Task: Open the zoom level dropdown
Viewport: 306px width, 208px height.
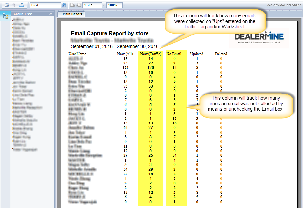Action: [x=124, y=5]
